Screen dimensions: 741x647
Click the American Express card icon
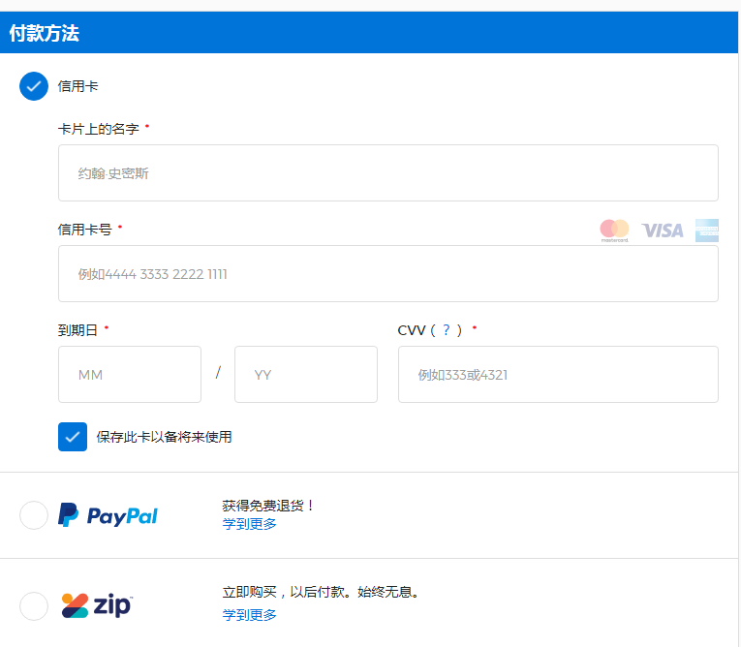706,231
